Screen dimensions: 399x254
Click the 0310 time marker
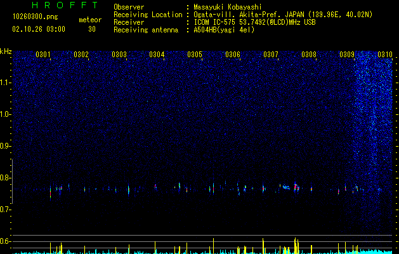click(385, 55)
